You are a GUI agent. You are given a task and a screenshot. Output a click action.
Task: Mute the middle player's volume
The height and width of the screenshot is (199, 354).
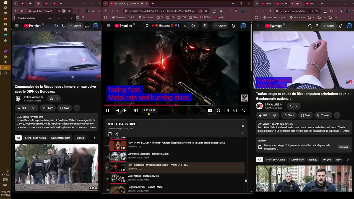coord(136,111)
